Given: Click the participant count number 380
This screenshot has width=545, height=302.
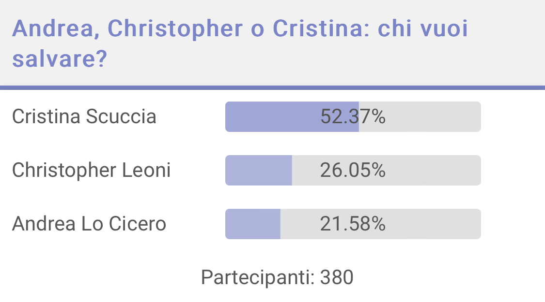Looking at the screenshot, I should point(337,277).
